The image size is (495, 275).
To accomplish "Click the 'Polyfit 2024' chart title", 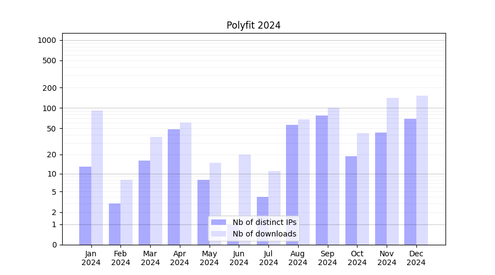I will (x=254, y=25).
